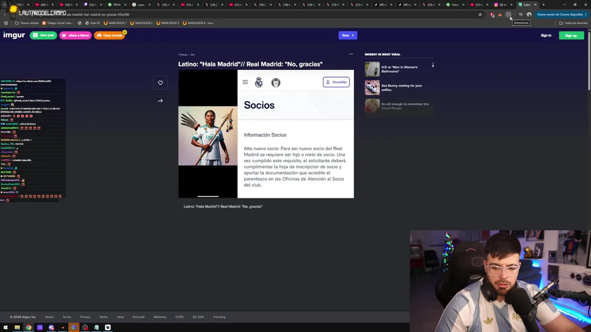Open File Explorer from the taskbar
Viewport: 591px width, 332px height.
pos(17,327)
